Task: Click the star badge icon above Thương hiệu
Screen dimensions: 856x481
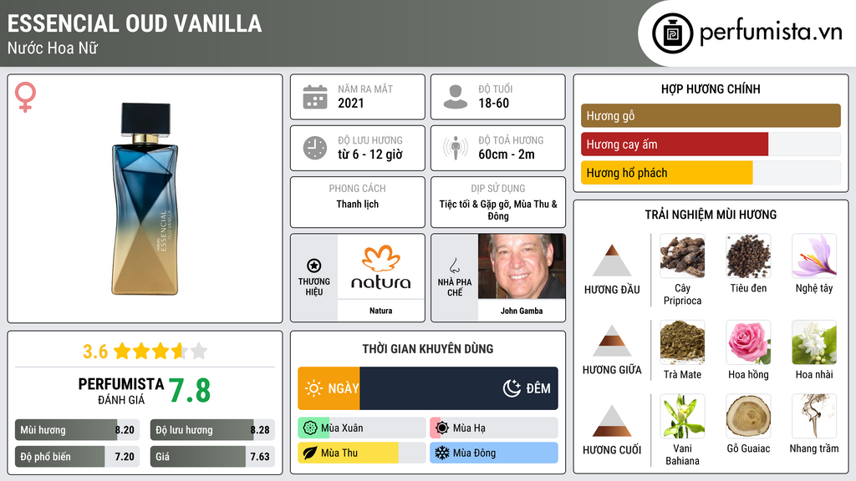Action: pos(314,266)
